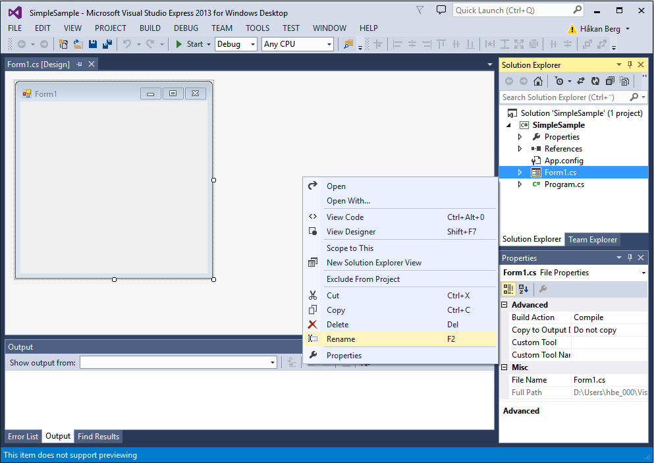Close the Properties panel
Viewport: 654px width, 463px height.
[641, 258]
